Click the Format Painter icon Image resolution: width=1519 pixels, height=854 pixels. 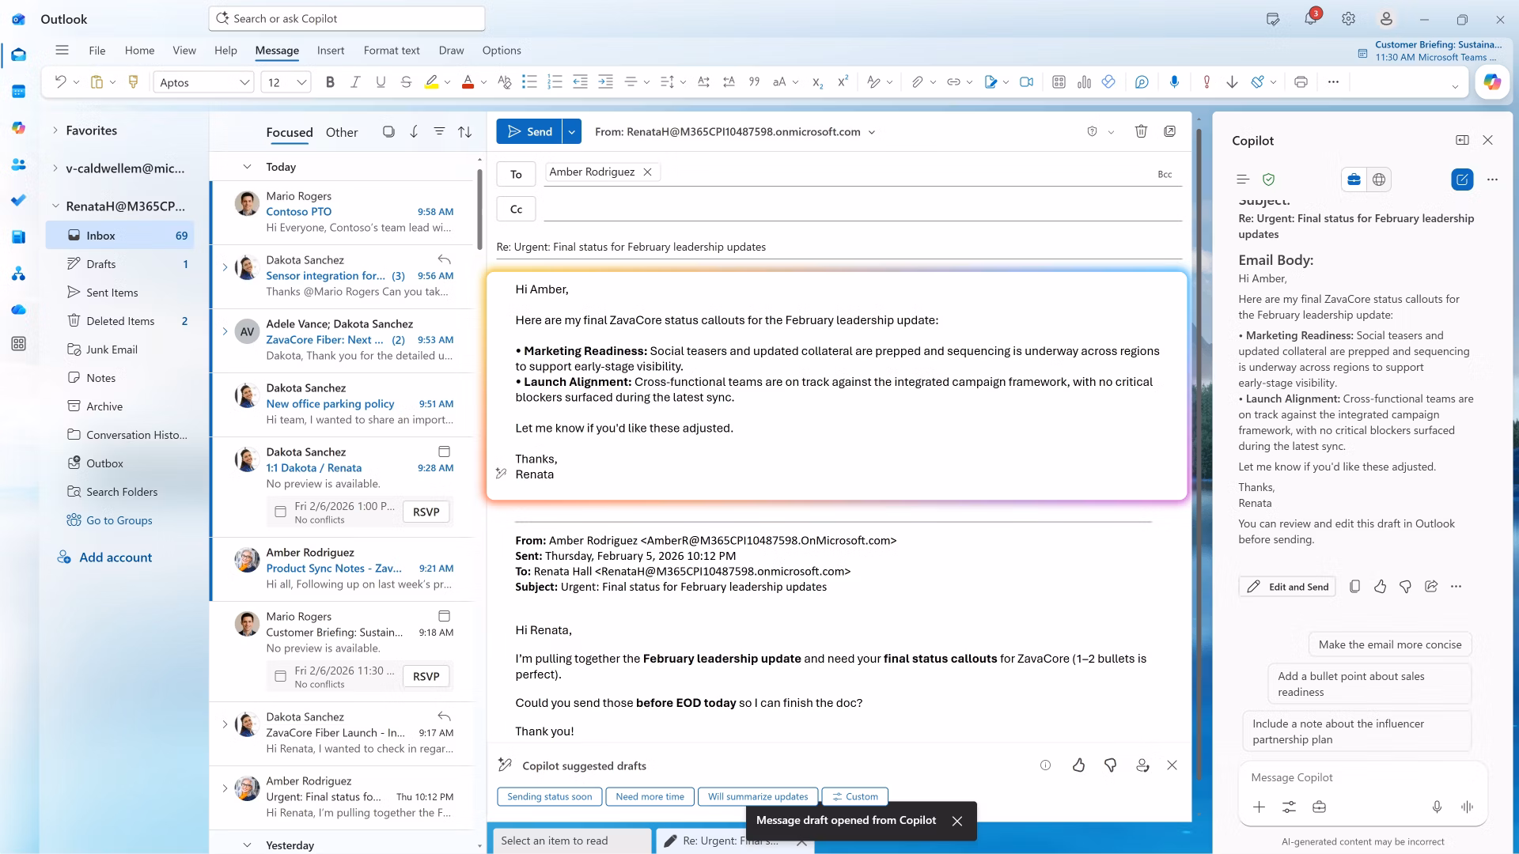pyautogui.click(x=133, y=82)
